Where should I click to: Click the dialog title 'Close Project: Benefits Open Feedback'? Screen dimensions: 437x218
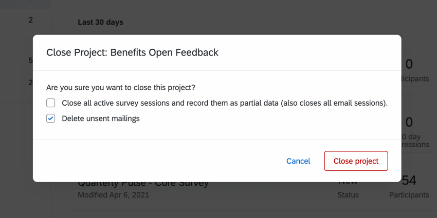pos(132,52)
